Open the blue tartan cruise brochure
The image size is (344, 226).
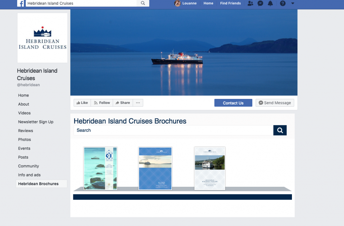pyautogui.click(x=155, y=168)
